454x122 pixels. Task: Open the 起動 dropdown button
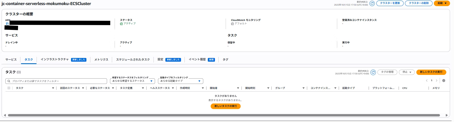[x=442, y=3]
